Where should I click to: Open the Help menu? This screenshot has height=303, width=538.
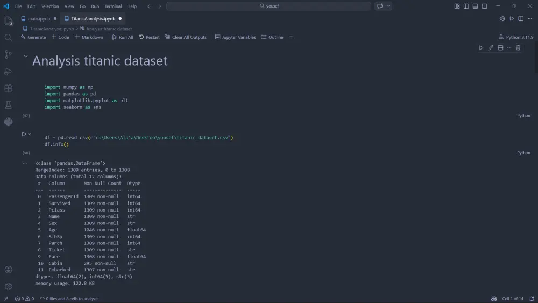(132, 6)
